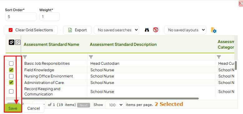Click the gray select-page checkmark icon
This screenshot has width=243, height=114.
pyautogui.click(x=18, y=42)
